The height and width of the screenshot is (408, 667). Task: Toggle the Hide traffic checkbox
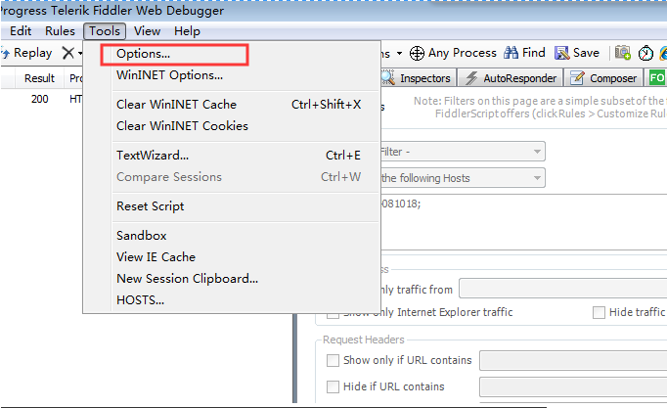(x=599, y=312)
